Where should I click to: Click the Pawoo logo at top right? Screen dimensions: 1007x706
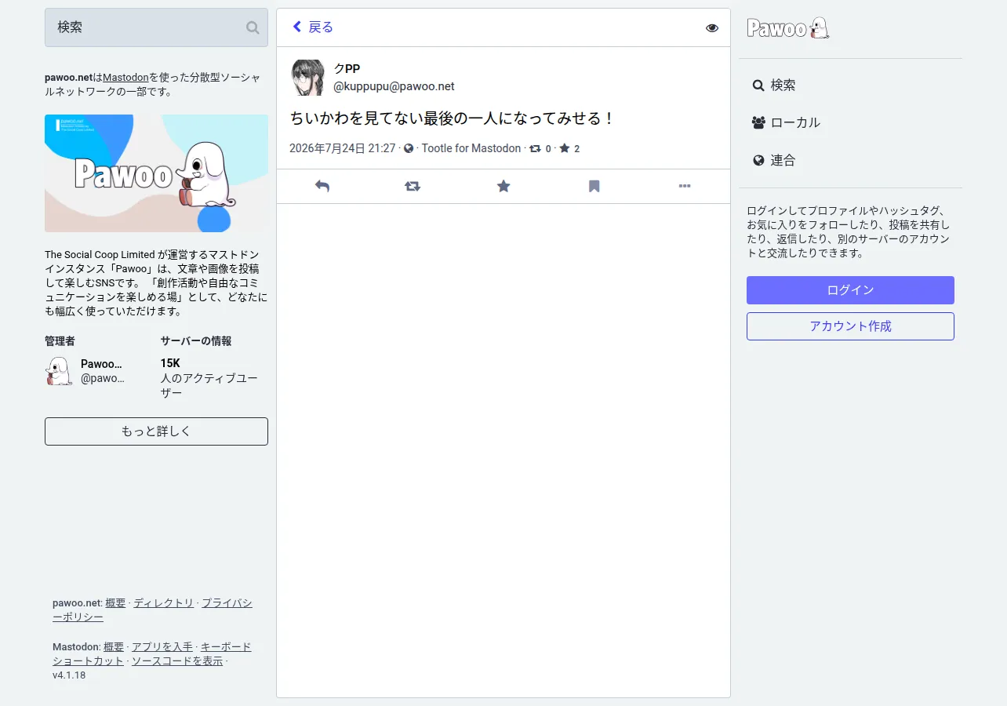pos(788,28)
